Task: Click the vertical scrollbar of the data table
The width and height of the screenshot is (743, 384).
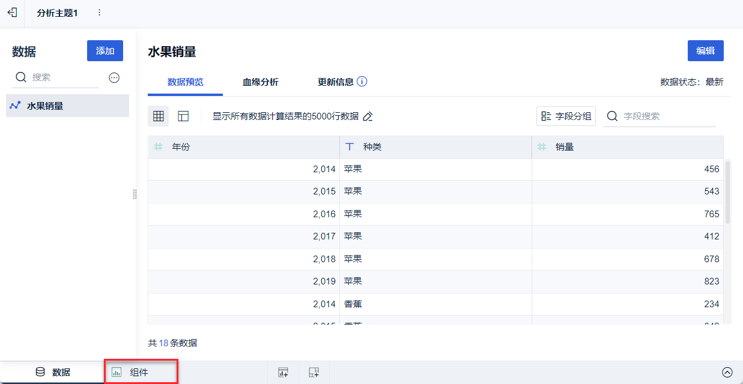Action: pyautogui.click(x=728, y=192)
